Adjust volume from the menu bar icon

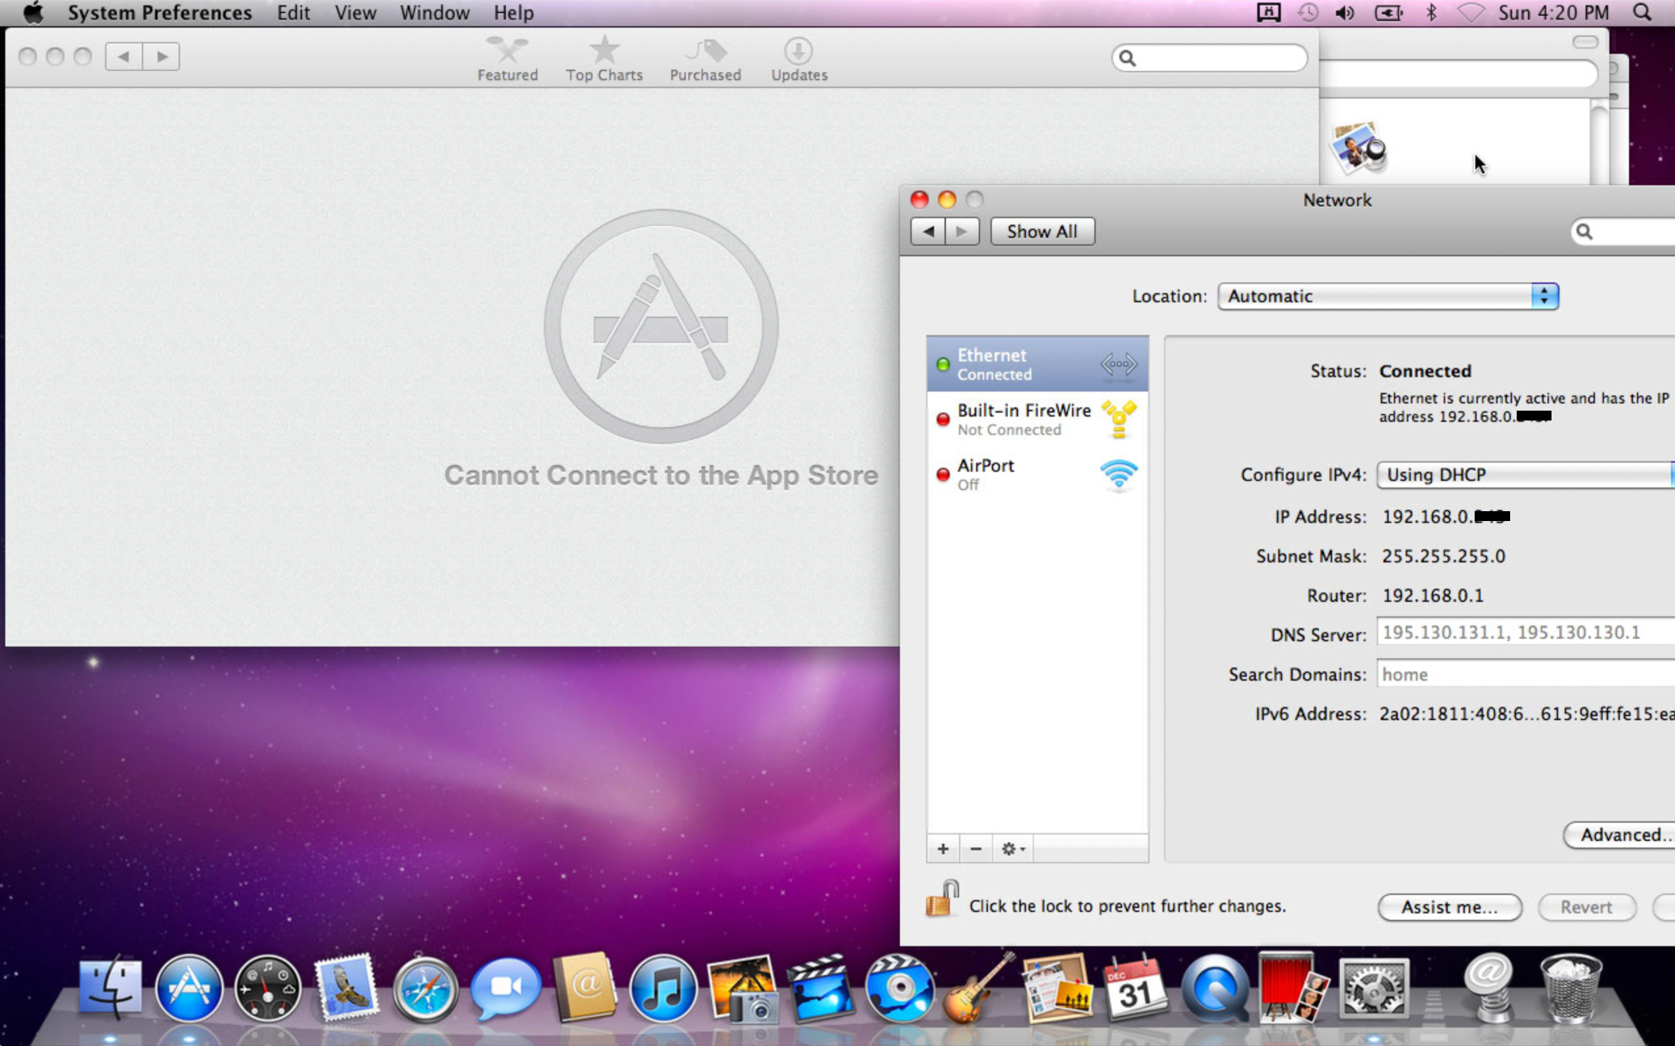tap(1345, 12)
